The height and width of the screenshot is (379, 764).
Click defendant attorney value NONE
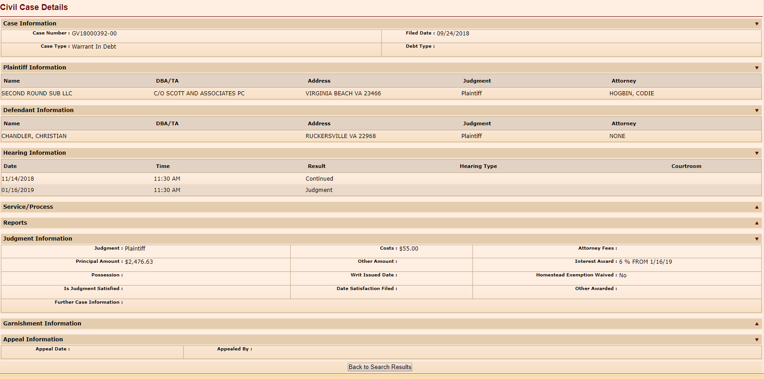click(617, 136)
